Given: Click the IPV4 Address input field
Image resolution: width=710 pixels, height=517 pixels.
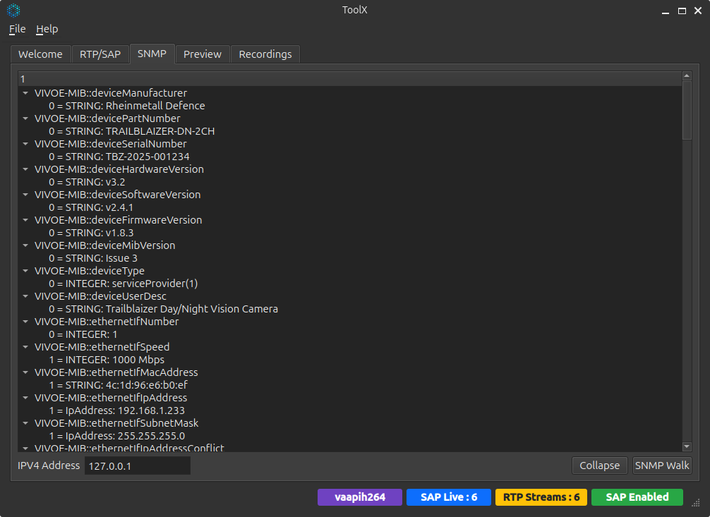Looking at the screenshot, I should point(137,466).
